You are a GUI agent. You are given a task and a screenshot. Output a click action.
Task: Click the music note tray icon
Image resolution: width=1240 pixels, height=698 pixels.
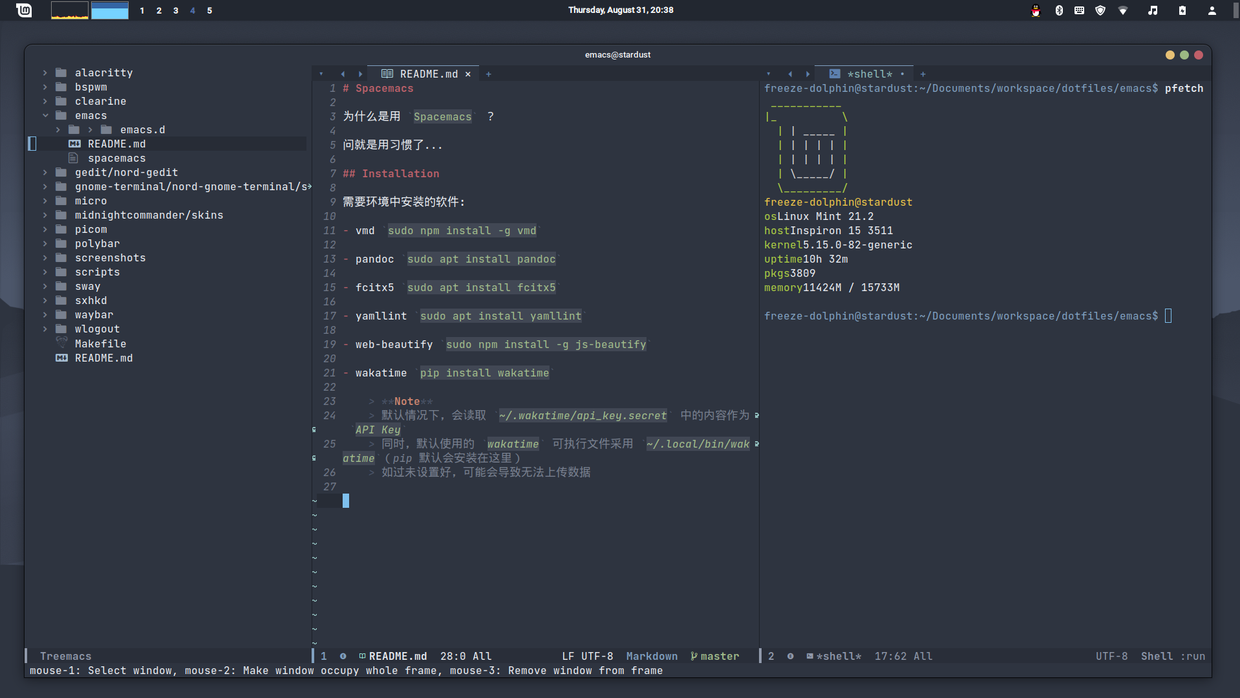pyautogui.click(x=1153, y=10)
